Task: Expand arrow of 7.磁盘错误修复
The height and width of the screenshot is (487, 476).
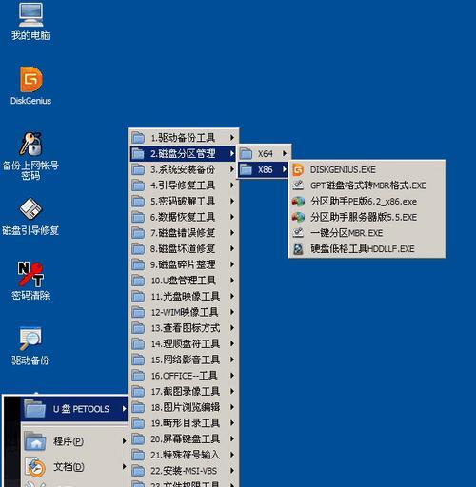Action: [x=232, y=233]
